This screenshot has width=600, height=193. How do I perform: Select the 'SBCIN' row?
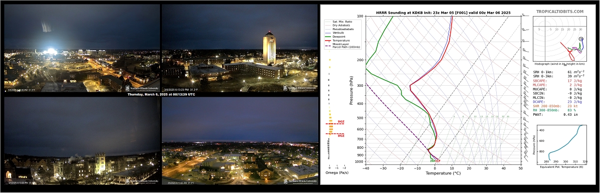click(557, 93)
